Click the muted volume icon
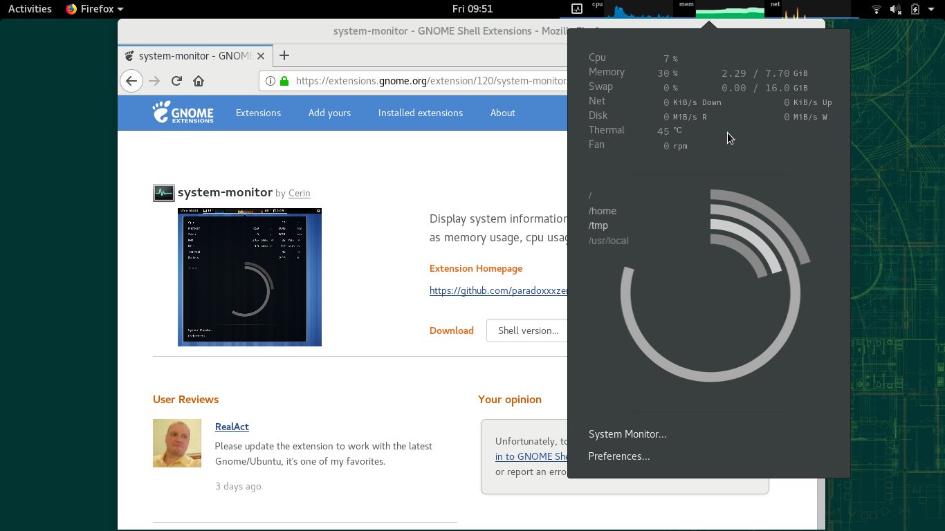 point(896,9)
